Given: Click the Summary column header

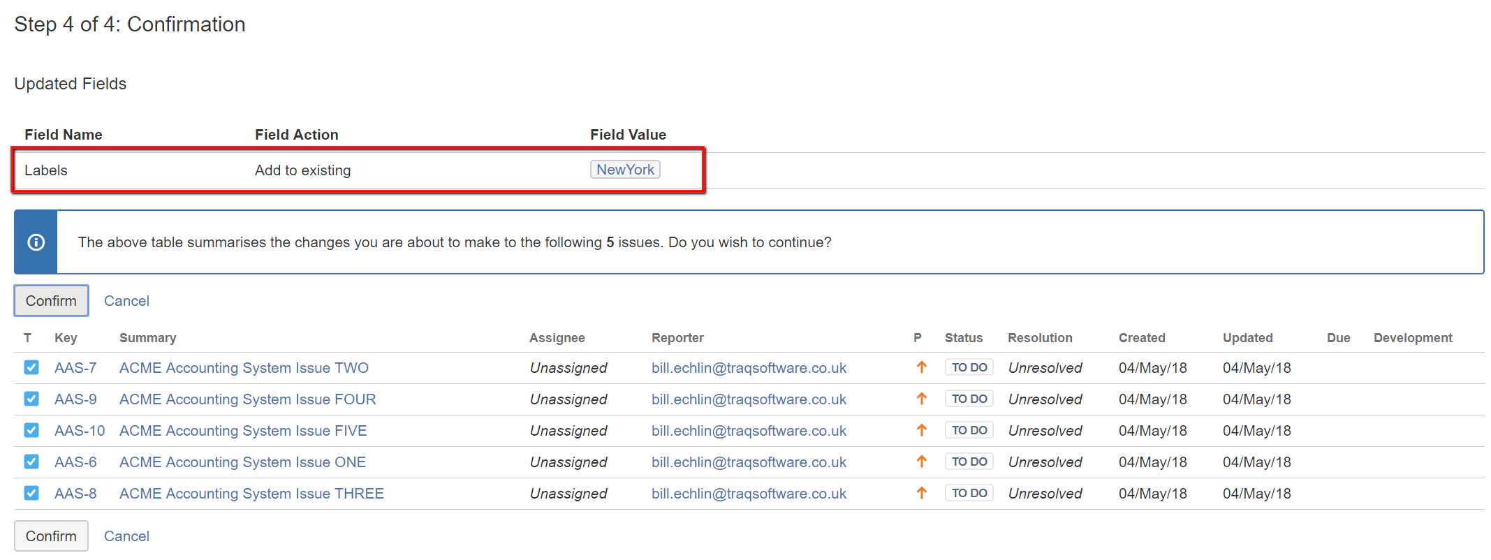Looking at the screenshot, I should pyautogui.click(x=147, y=338).
